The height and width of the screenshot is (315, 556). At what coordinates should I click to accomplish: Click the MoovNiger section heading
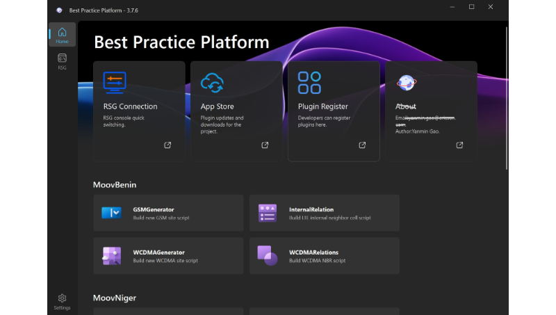(115, 298)
